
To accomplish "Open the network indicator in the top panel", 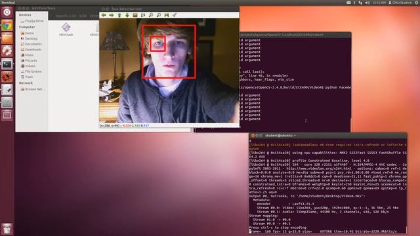I will click(x=360, y=3).
